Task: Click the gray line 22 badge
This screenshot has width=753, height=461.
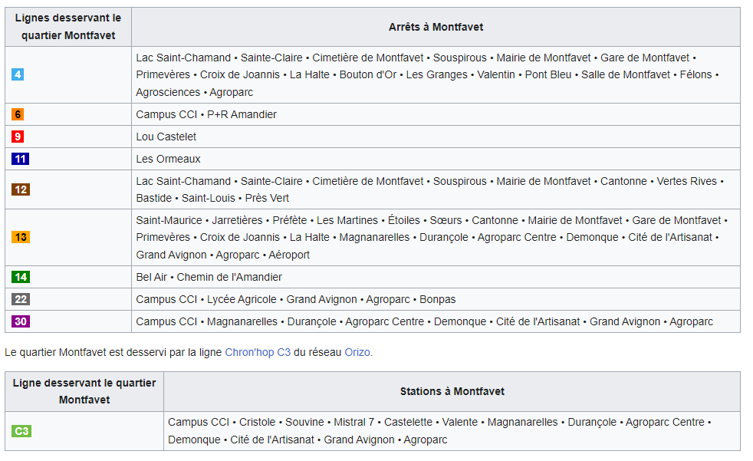Action: pyautogui.click(x=21, y=299)
